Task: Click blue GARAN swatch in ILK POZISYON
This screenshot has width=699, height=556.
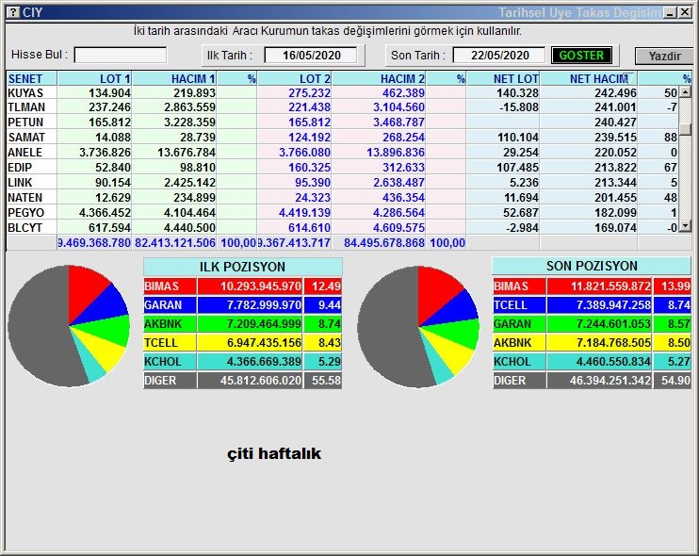Action: (170, 305)
